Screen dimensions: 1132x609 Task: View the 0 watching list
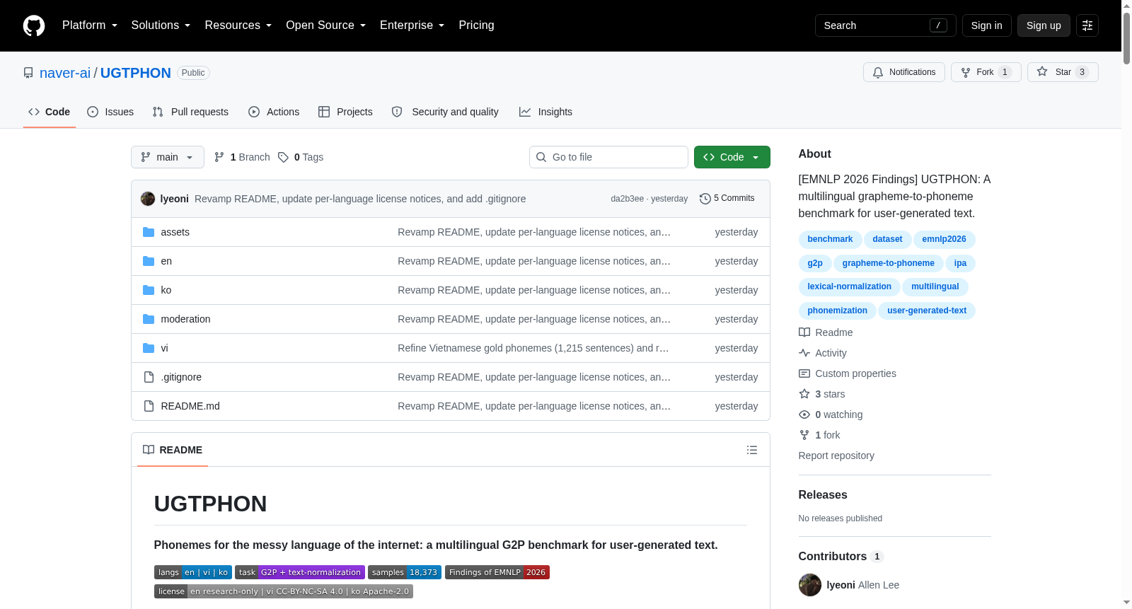pyautogui.click(x=831, y=414)
